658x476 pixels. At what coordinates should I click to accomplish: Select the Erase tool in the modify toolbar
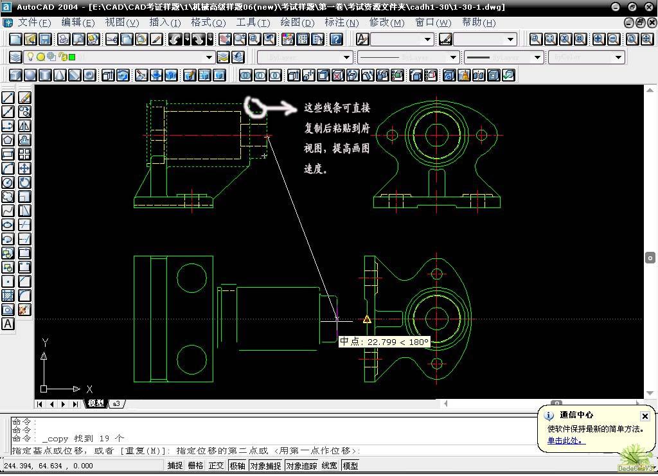tap(24, 97)
